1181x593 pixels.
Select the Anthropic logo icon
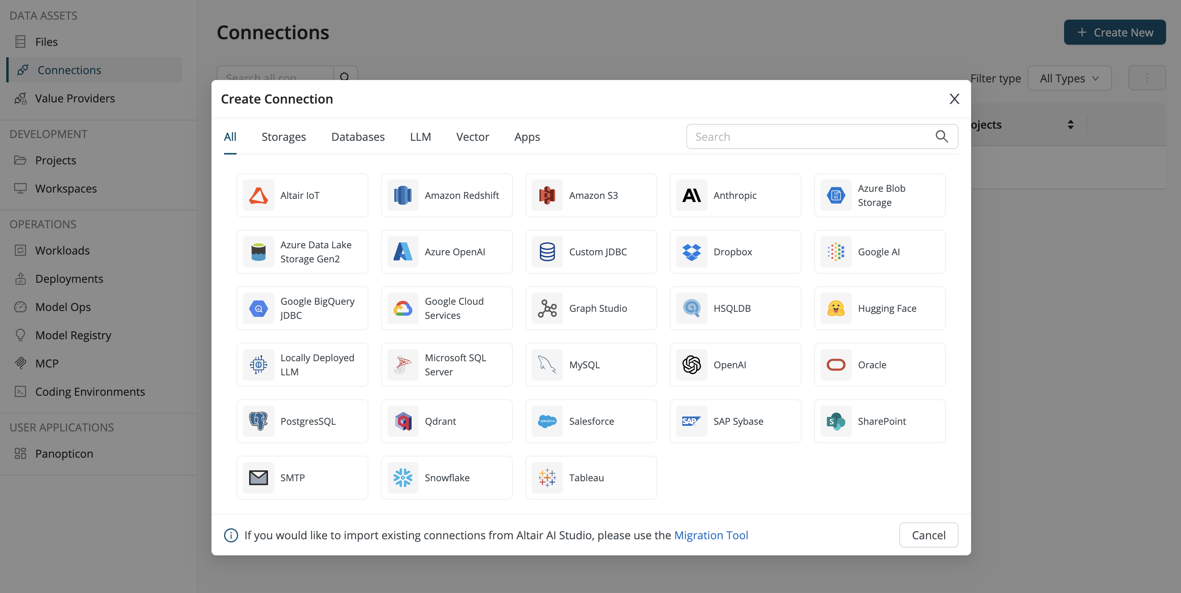click(x=692, y=195)
